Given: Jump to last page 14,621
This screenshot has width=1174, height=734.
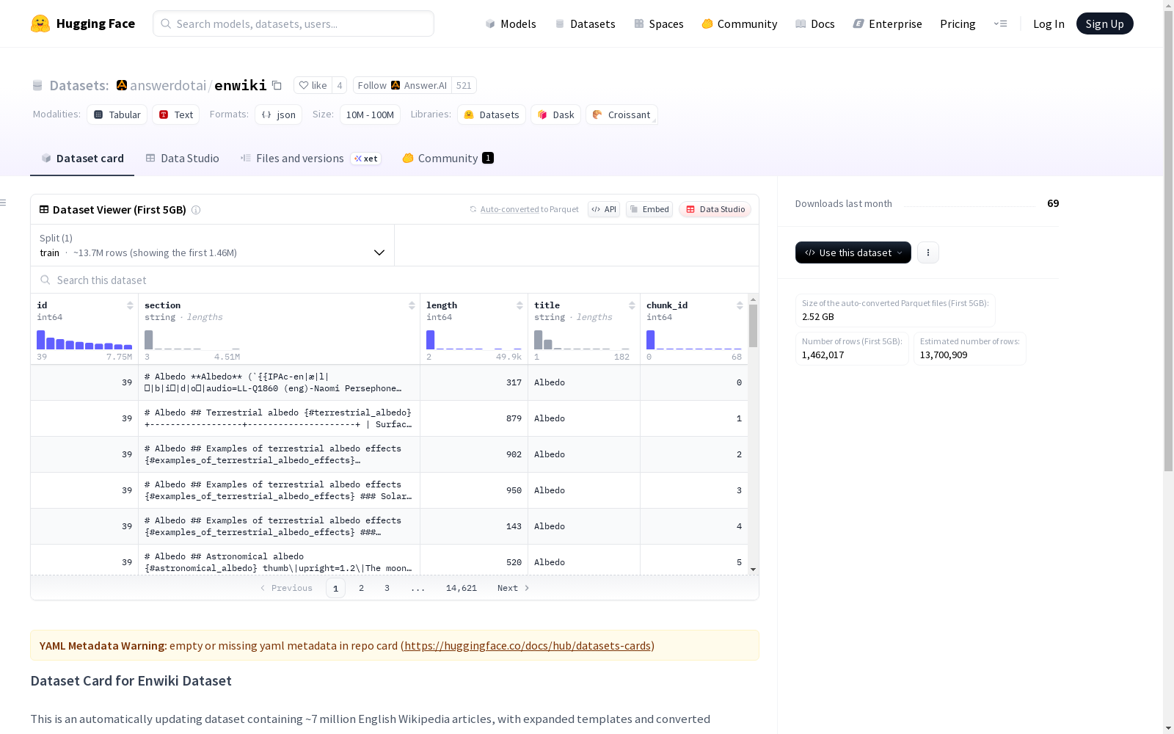Looking at the screenshot, I should click(462, 588).
